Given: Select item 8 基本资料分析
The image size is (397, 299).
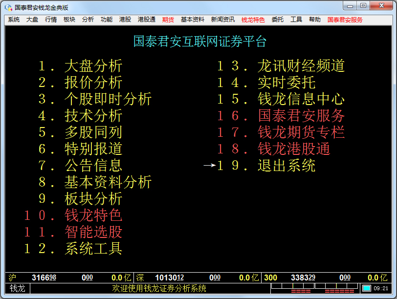Looking at the screenshot, I should point(95,182).
